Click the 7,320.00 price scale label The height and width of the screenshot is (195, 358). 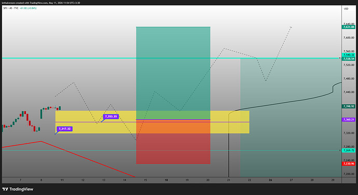pos(349,133)
